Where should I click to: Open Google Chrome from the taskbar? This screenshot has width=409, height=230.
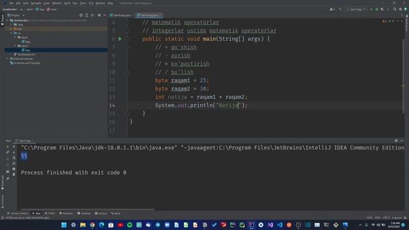click(92, 225)
